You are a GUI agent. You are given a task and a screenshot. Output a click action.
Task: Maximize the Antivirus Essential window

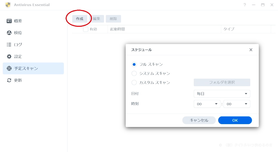(263, 5)
